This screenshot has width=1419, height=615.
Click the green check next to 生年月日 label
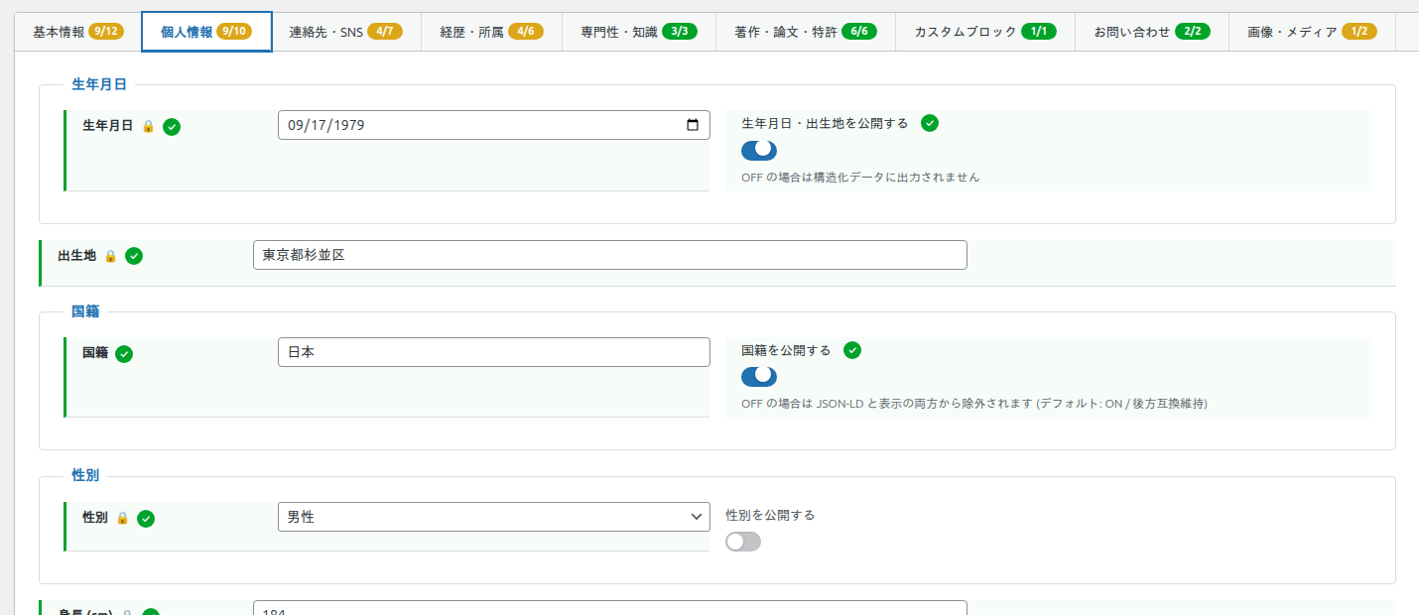(x=172, y=126)
